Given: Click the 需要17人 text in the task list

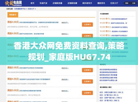Looking at the screenshot, I should coord(65,23).
